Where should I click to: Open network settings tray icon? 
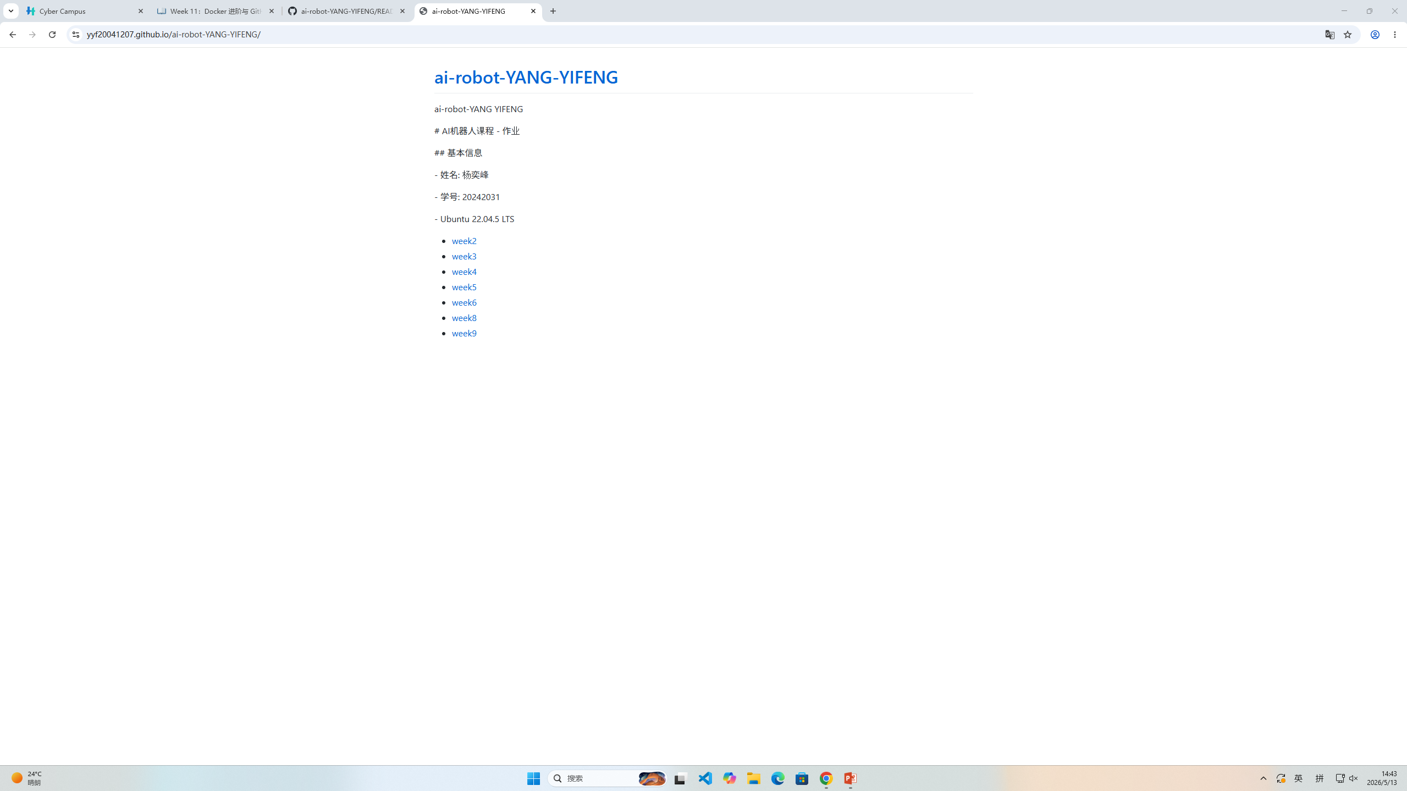click(1339, 778)
